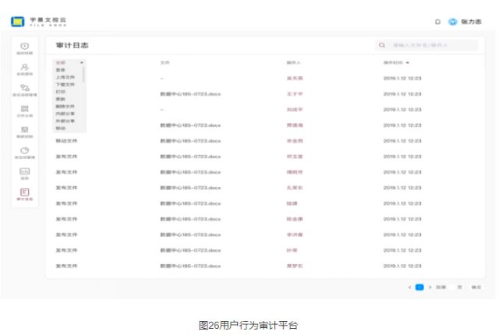Open the user management sidebar icon
The height and width of the screenshot is (335, 499).
(24, 68)
